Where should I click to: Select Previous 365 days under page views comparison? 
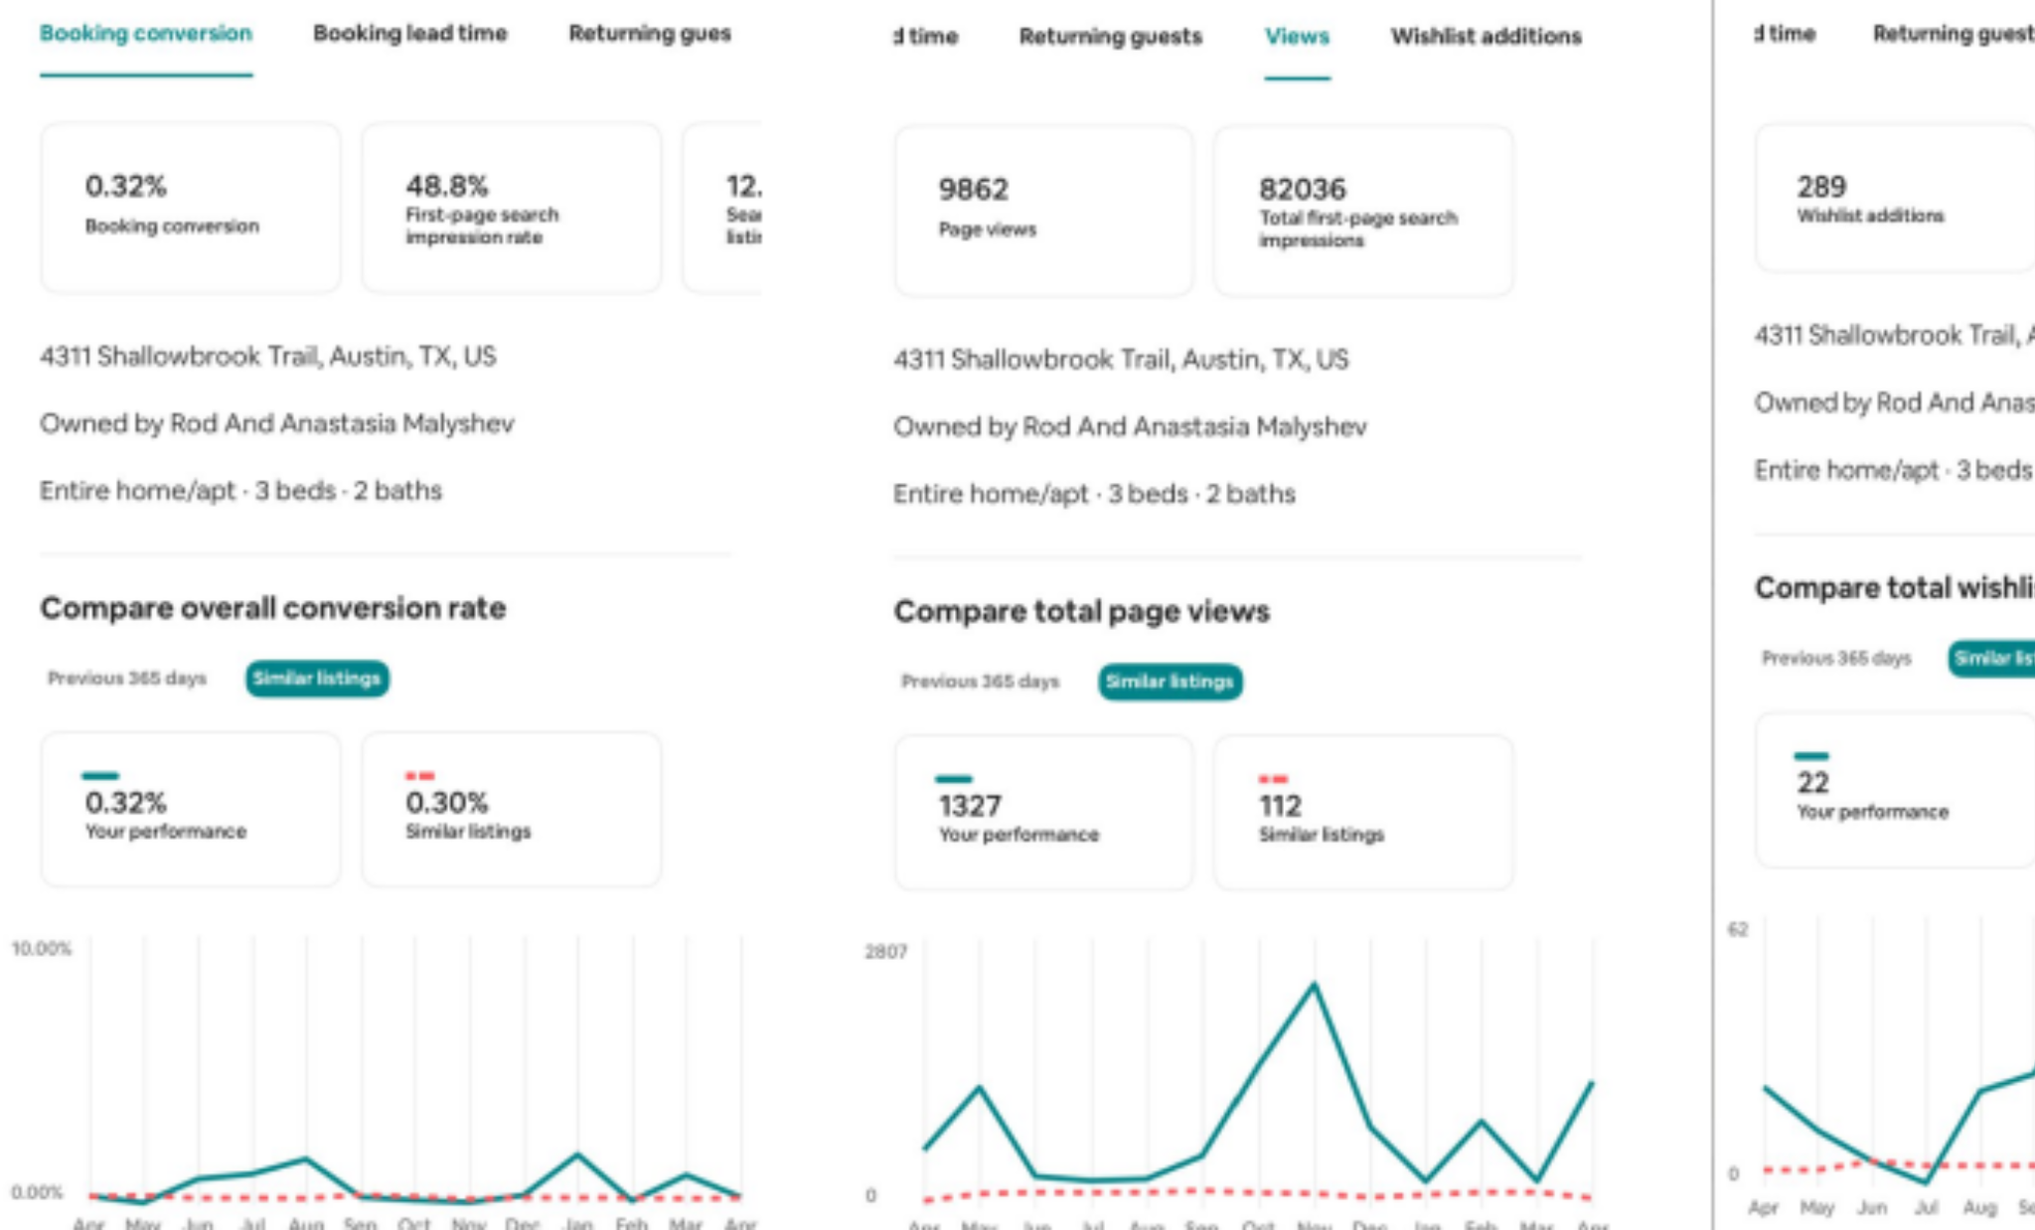pyautogui.click(x=980, y=682)
